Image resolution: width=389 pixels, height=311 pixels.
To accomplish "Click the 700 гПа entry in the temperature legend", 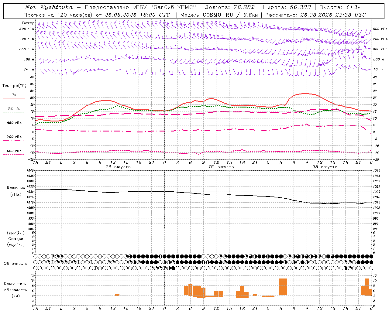I will tap(14, 137).
